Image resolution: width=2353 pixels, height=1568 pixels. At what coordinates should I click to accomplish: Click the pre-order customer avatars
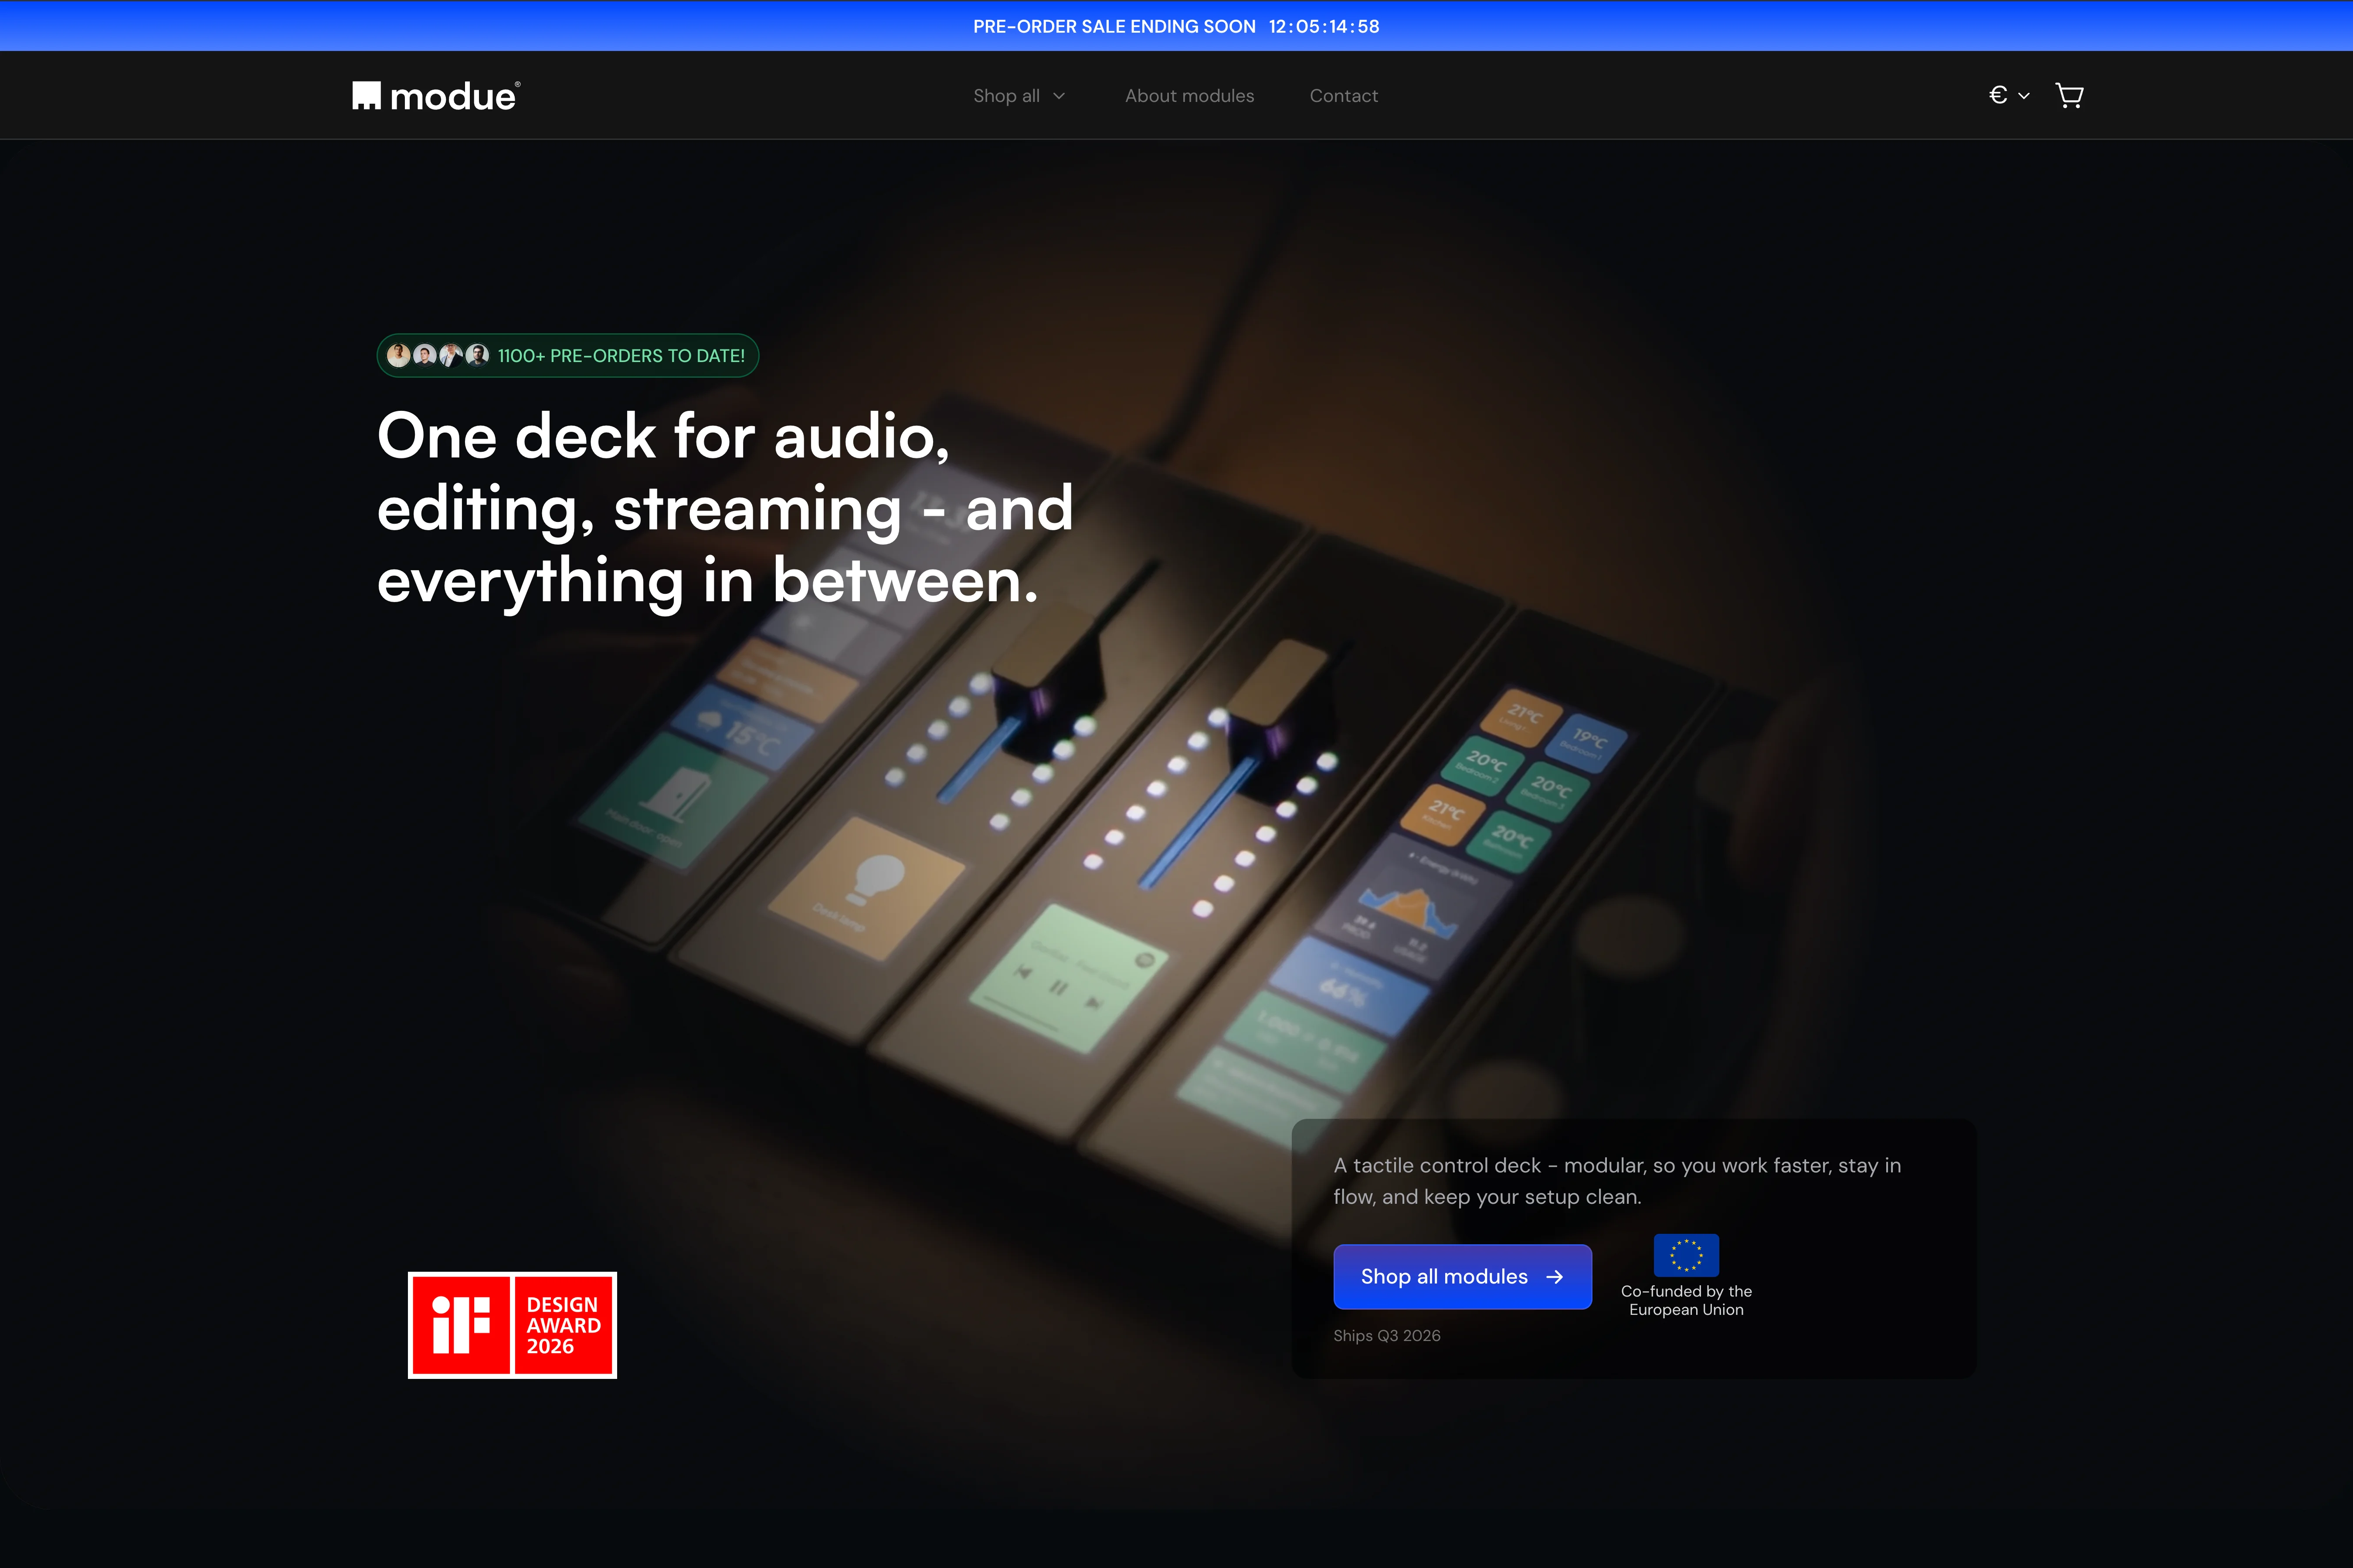(x=438, y=355)
